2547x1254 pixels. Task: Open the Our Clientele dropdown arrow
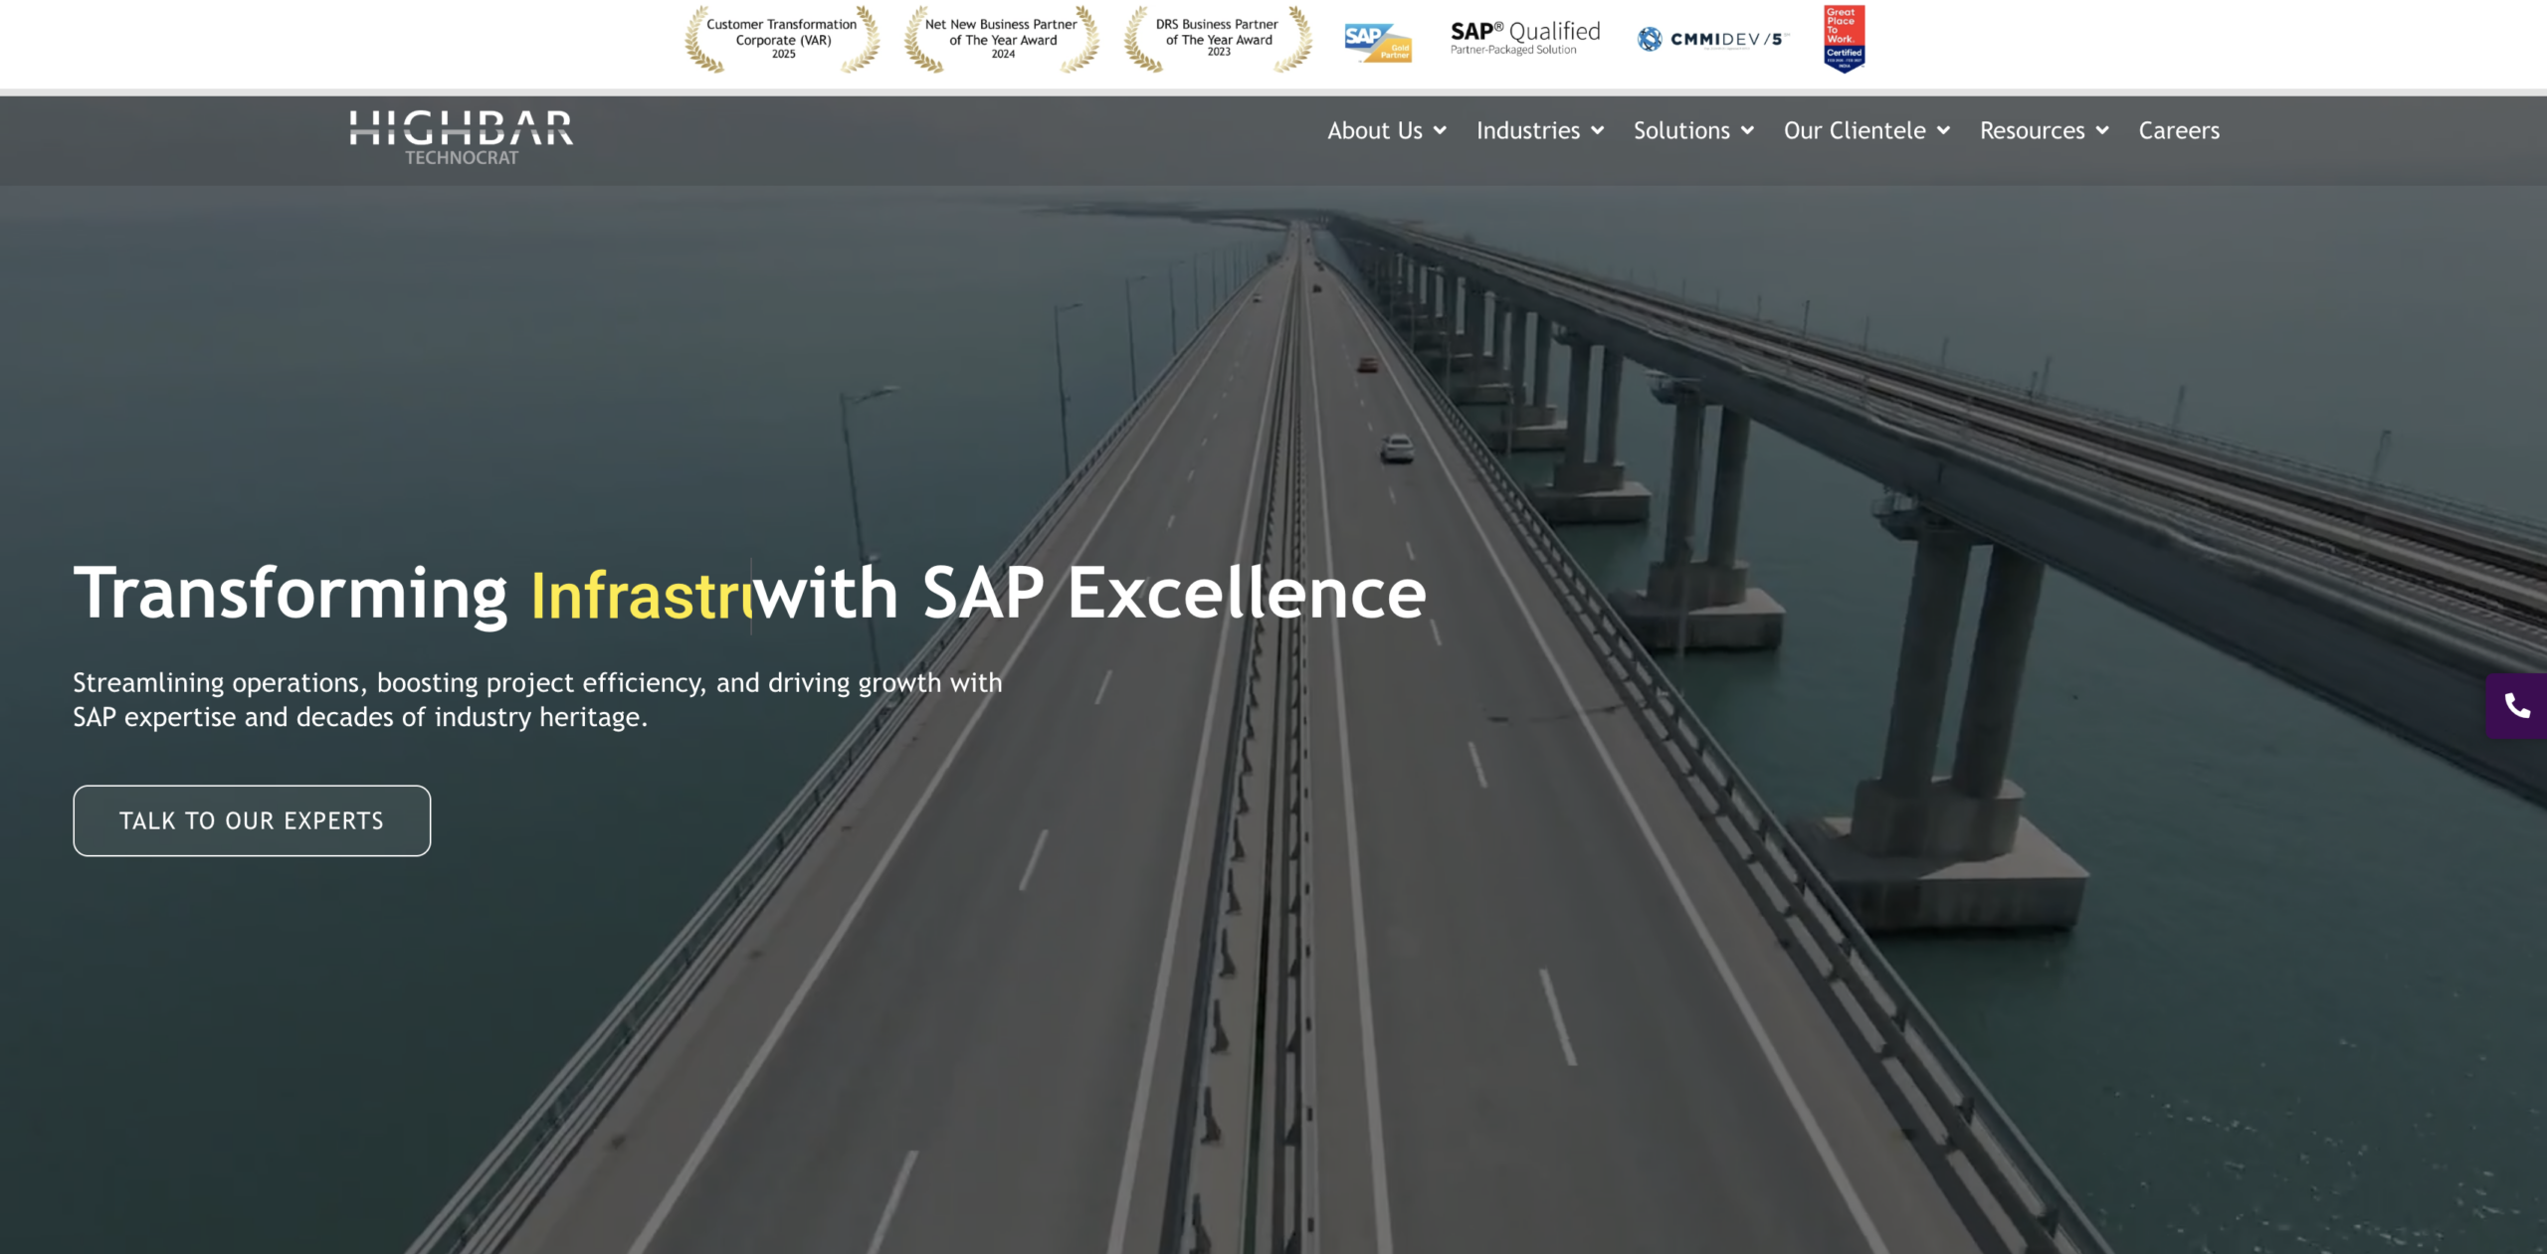pyautogui.click(x=1943, y=130)
